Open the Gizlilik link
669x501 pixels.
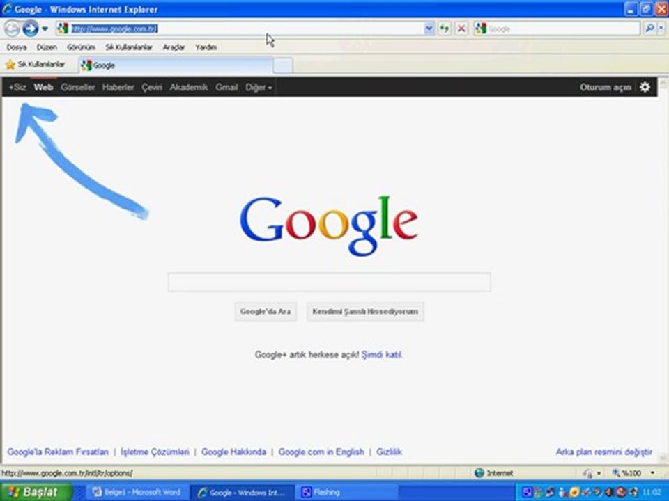pyautogui.click(x=389, y=452)
